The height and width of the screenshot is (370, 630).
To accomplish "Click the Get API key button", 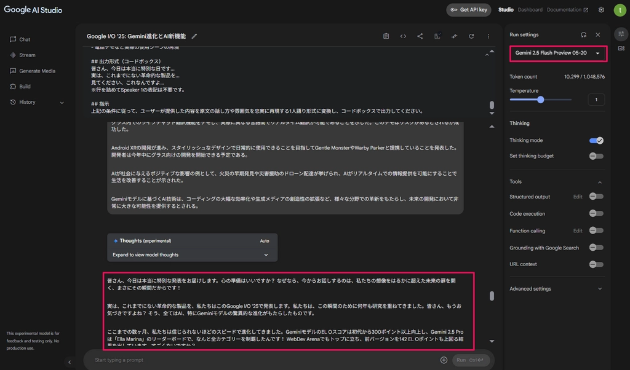I will (x=468, y=10).
